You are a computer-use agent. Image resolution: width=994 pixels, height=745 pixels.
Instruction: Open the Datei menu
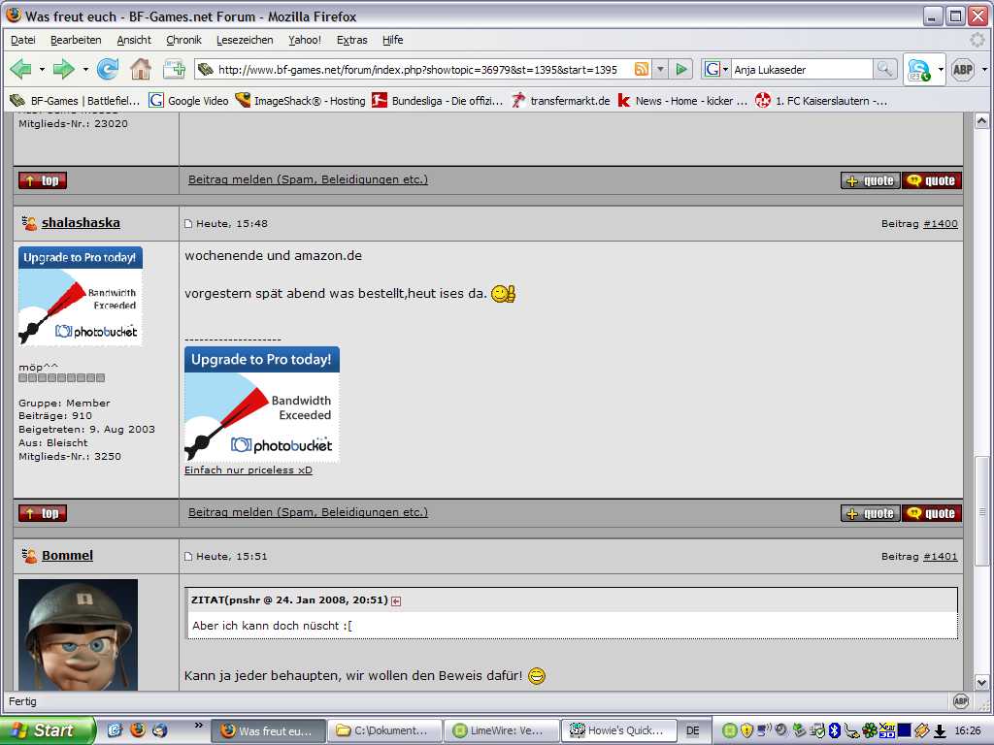click(23, 40)
